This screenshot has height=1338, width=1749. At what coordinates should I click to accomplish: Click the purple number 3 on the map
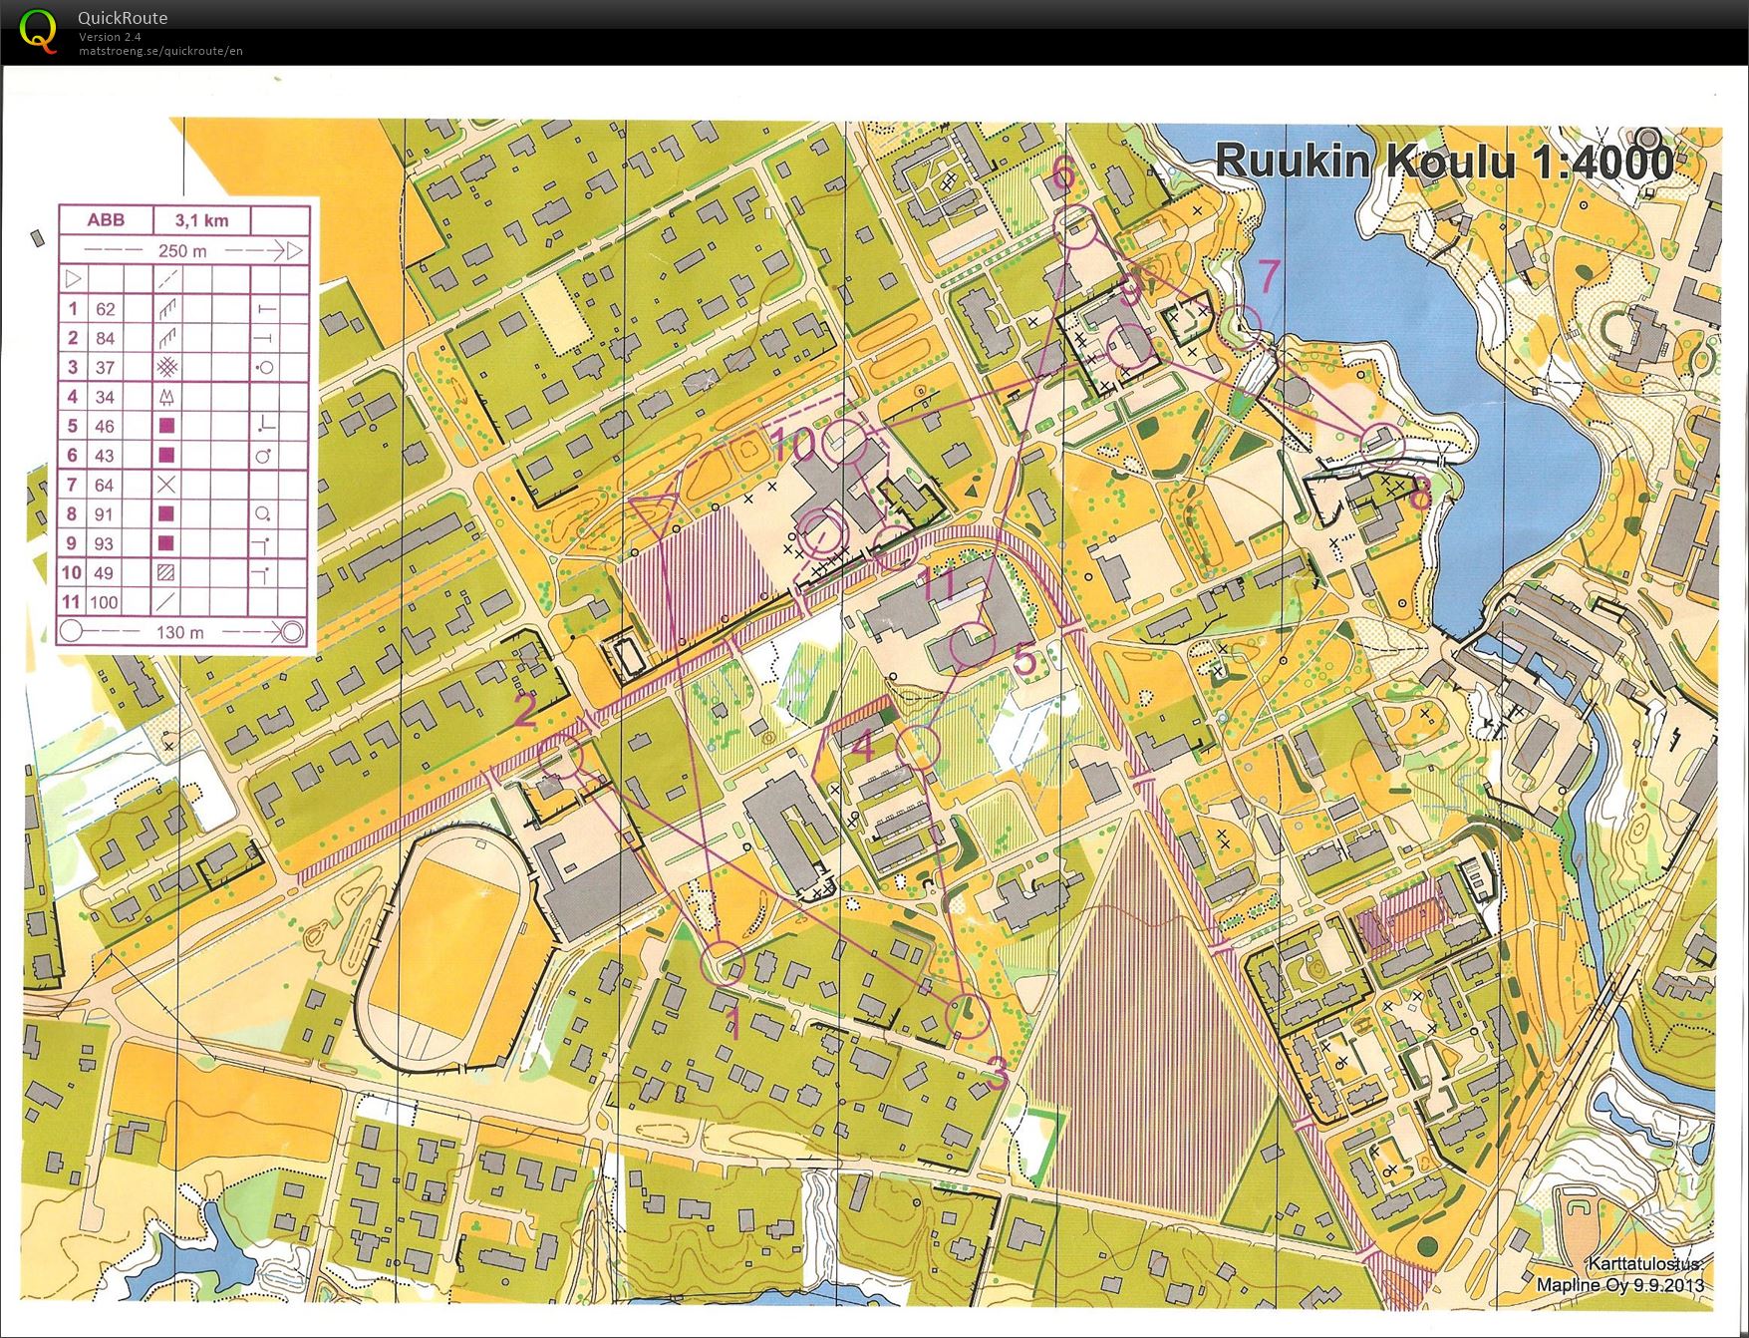point(997,1074)
